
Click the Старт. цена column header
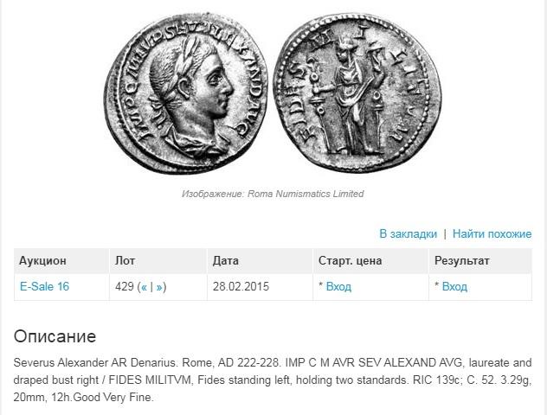[350, 260]
